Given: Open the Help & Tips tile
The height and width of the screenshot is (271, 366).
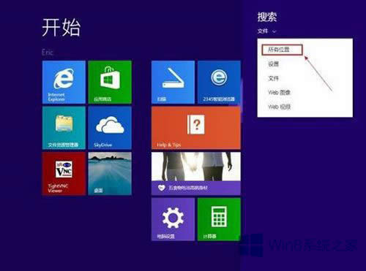Looking at the screenshot, I should point(196,128).
